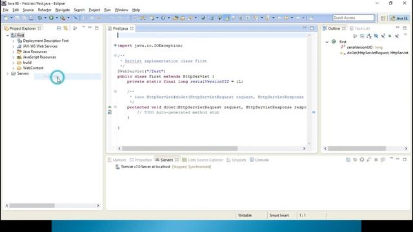413x232 pixels.
Task: Start server in debug mode icon
Action: [x=355, y=160]
